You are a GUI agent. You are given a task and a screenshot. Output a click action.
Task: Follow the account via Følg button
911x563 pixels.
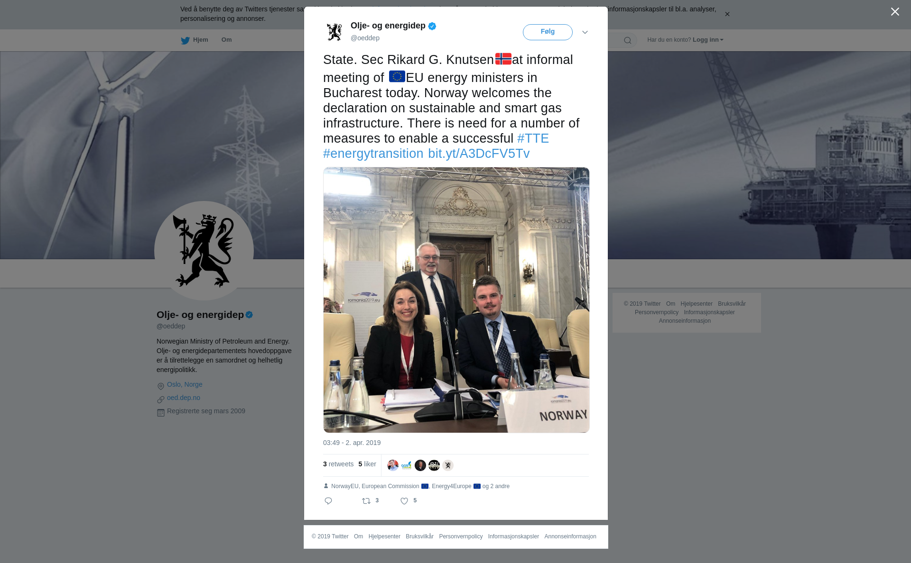[x=548, y=32]
